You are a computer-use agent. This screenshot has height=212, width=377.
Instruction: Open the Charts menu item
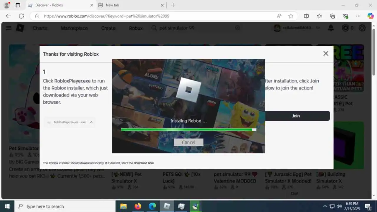pos(40,28)
